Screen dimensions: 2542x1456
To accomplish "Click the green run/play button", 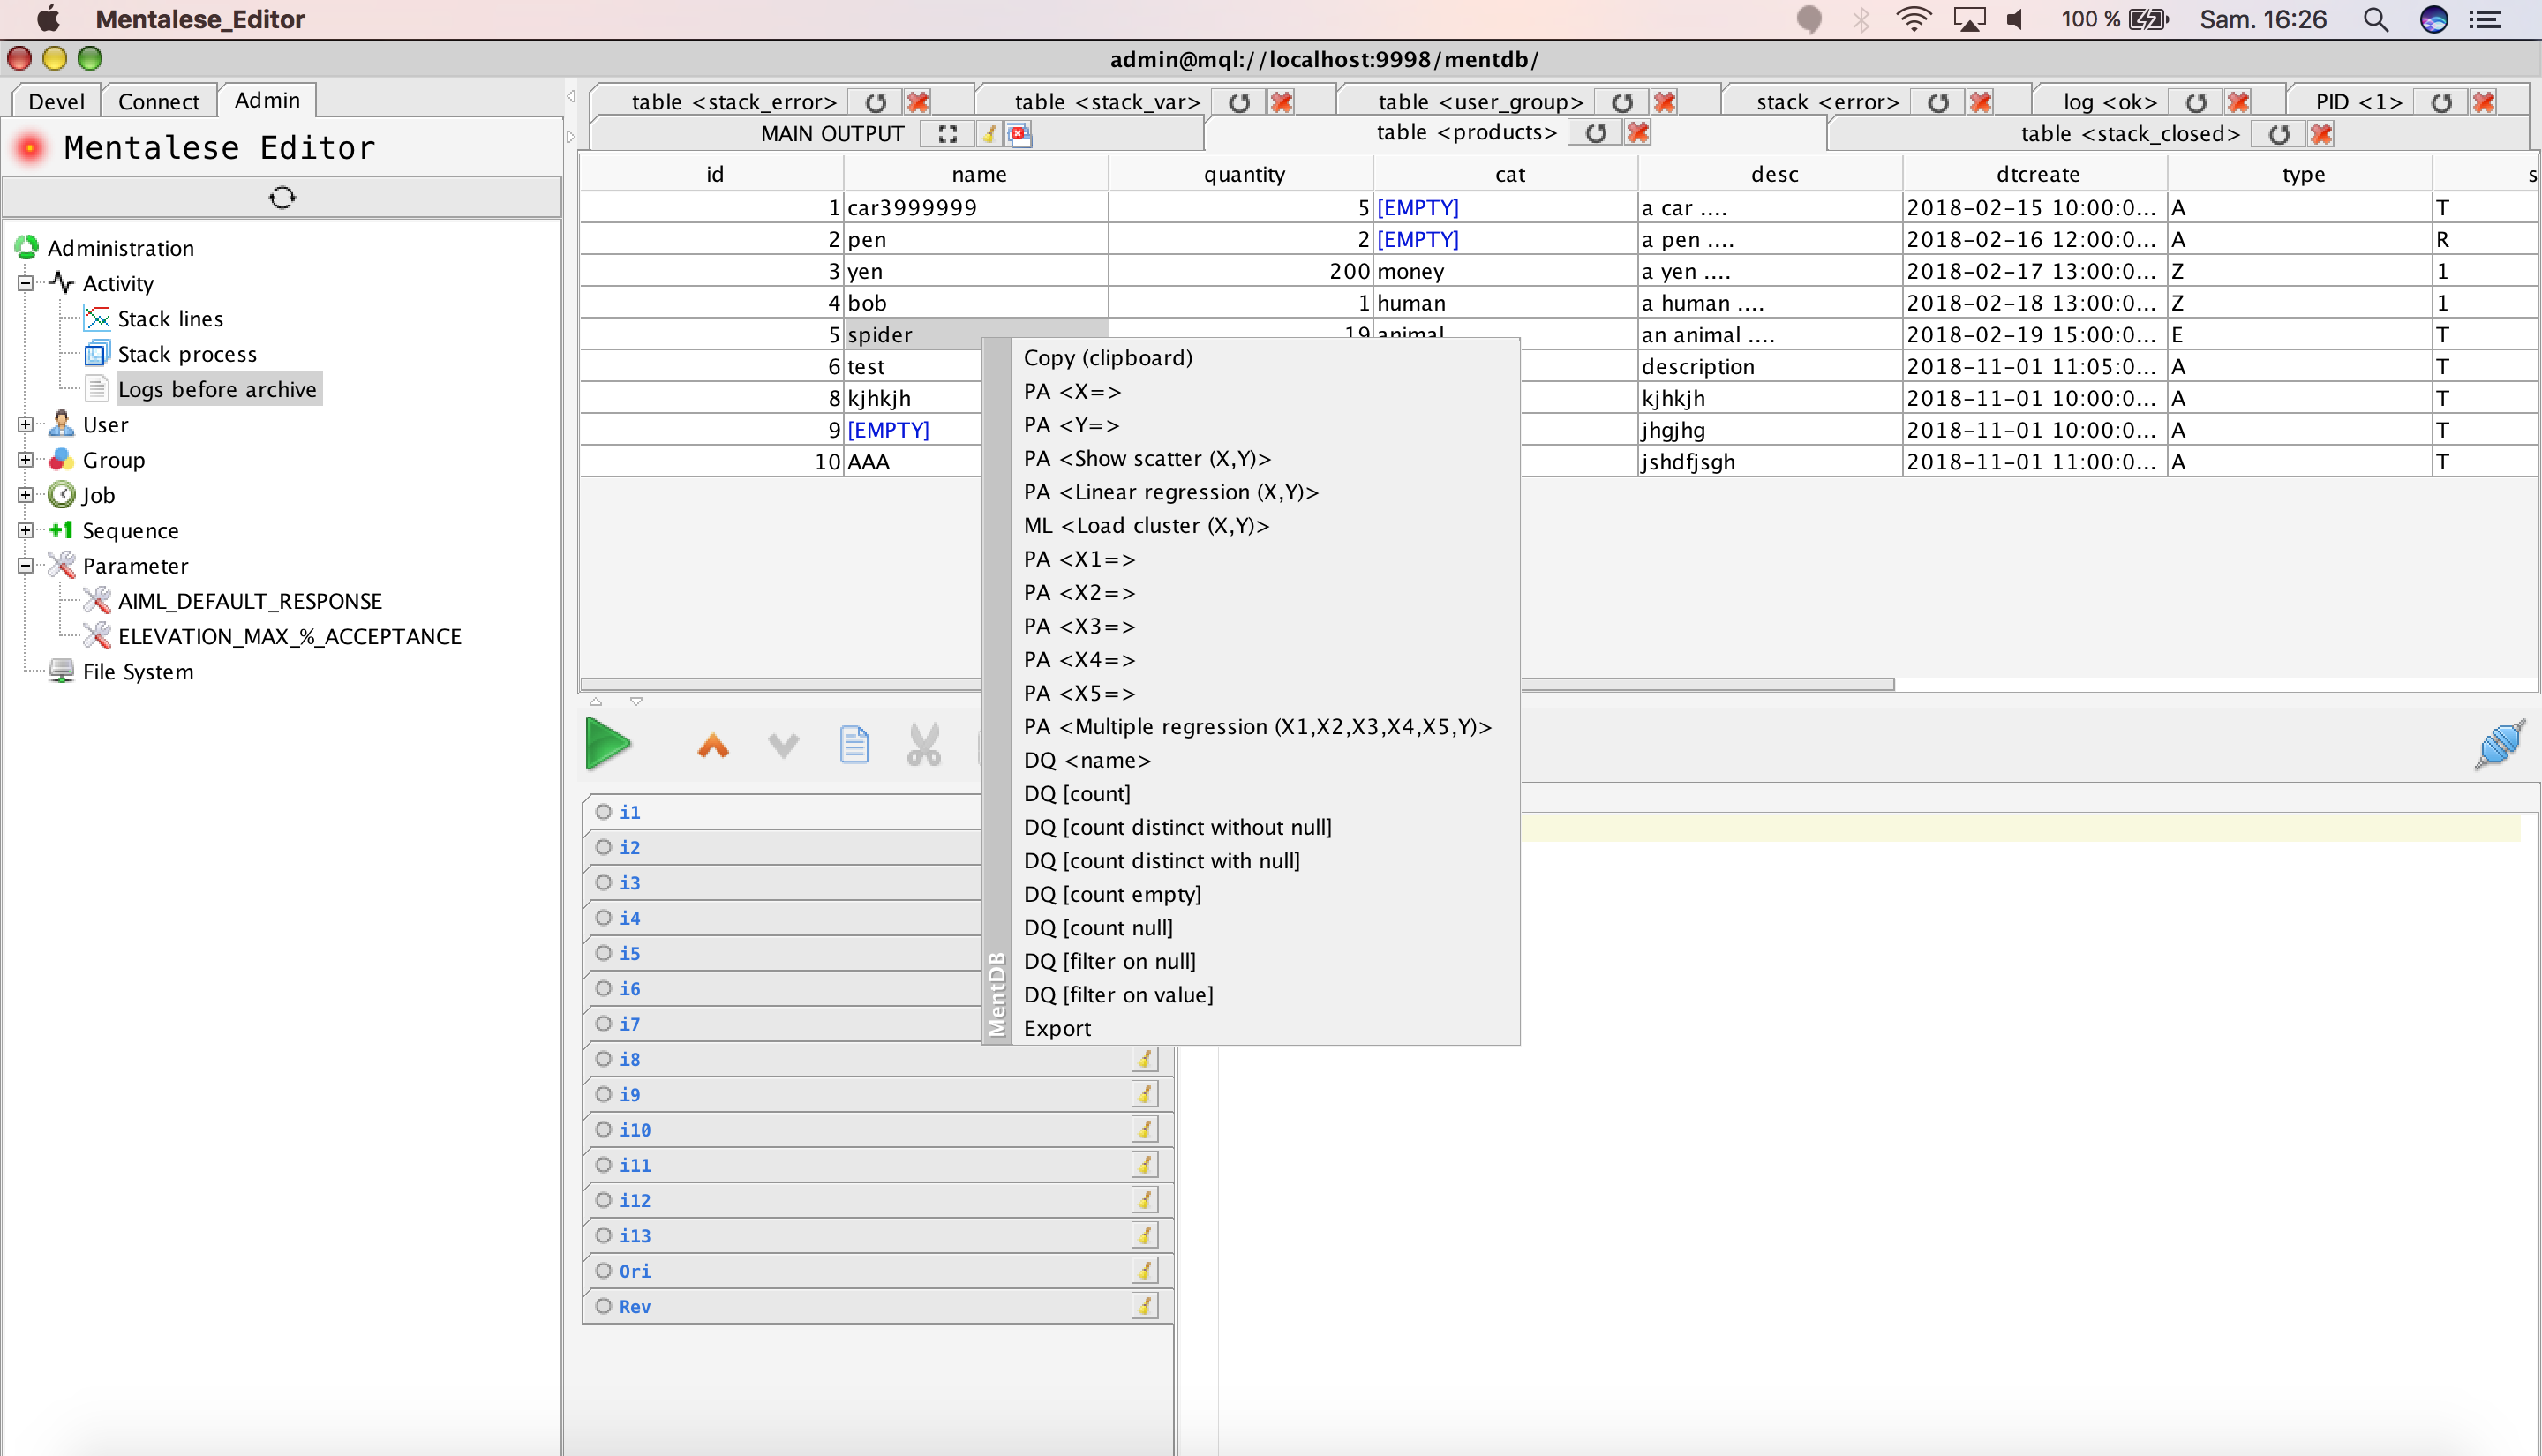I will tap(607, 744).
